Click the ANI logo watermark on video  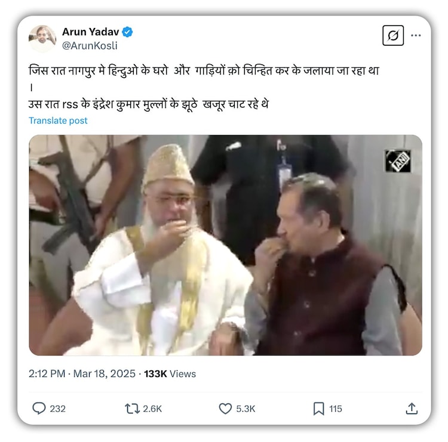(x=397, y=160)
